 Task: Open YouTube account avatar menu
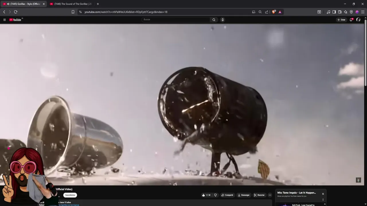coord(358,20)
